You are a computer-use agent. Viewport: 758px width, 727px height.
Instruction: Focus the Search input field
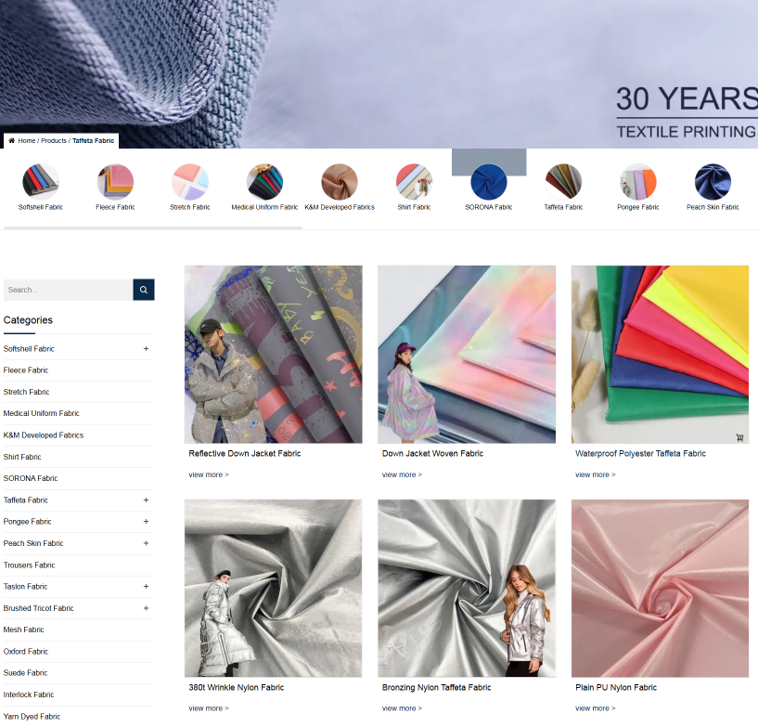tap(68, 290)
